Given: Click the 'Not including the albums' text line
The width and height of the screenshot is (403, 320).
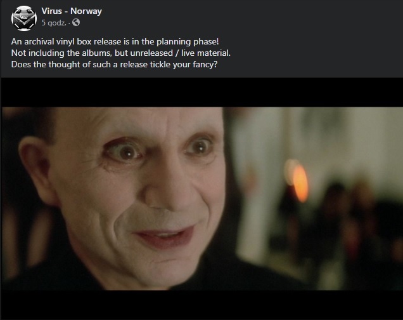Looking at the screenshot, I should tap(121, 53).
